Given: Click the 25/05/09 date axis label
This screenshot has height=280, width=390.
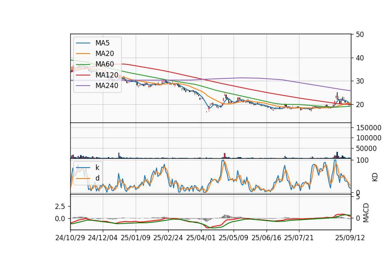Looking at the screenshot, I should click(234, 238).
